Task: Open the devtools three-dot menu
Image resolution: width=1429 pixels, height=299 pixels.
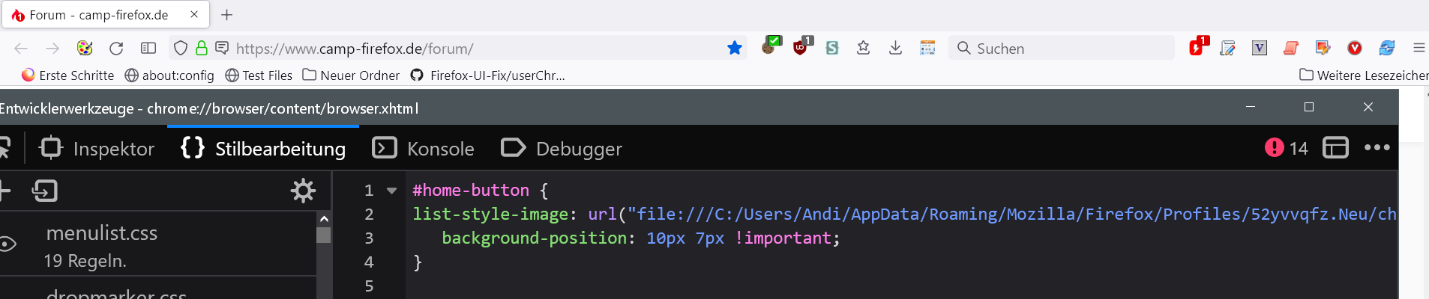Action: 1377,148
